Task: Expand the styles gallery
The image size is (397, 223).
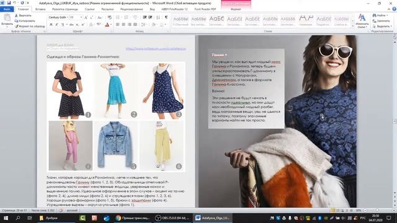Action: (353, 26)
